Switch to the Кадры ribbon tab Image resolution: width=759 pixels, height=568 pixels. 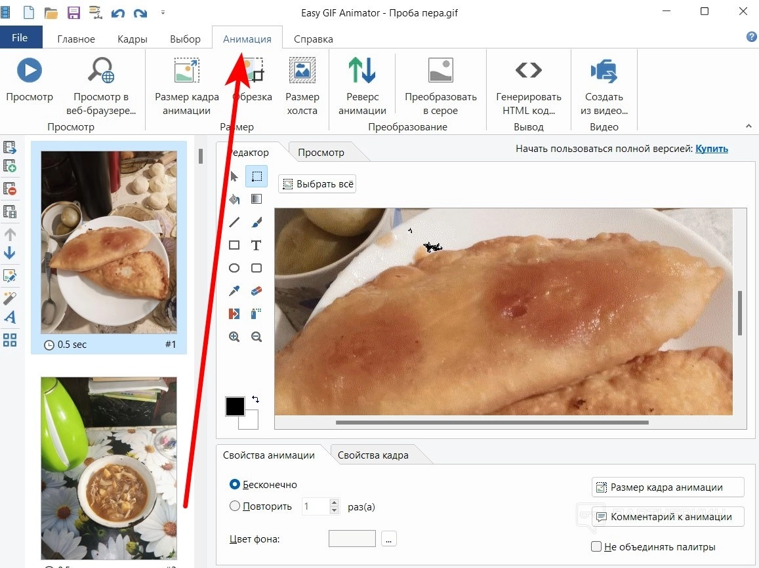pos(132,39)
